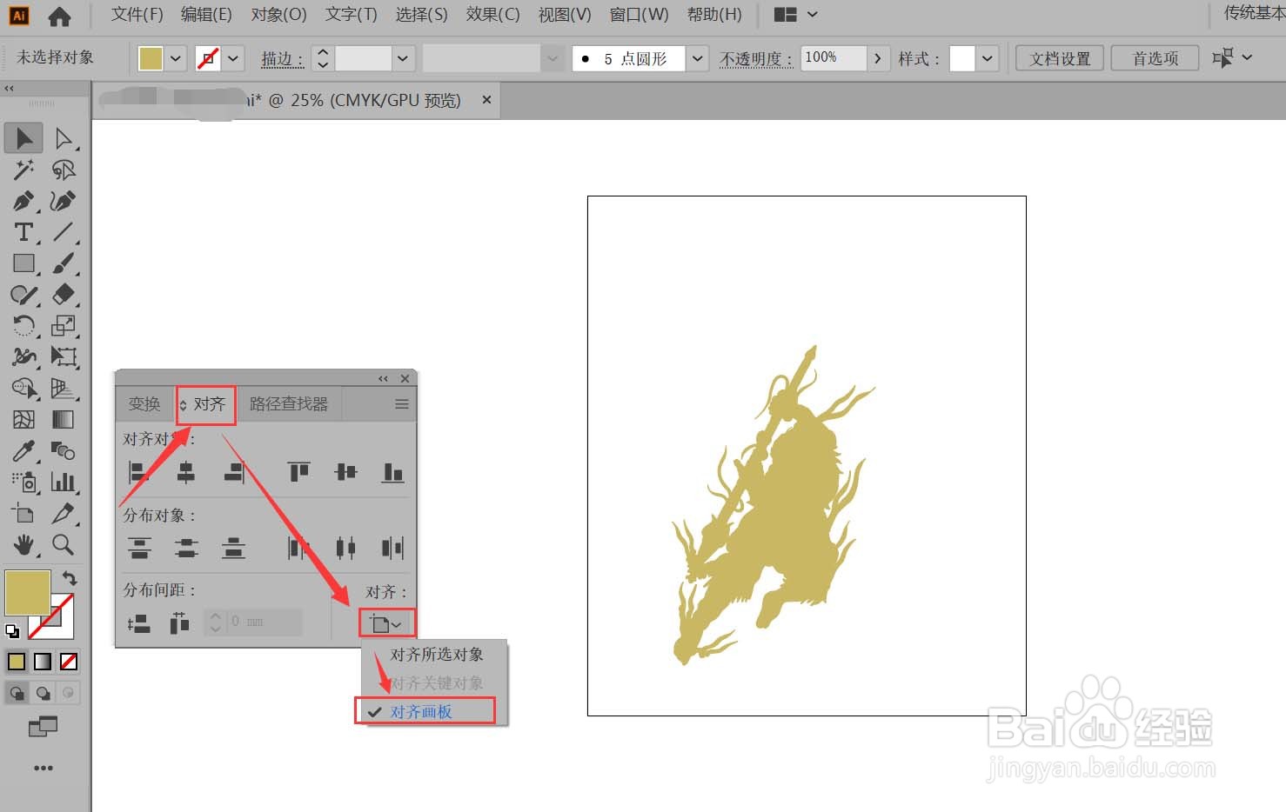Expand the opacity arrow

point(877,58)
